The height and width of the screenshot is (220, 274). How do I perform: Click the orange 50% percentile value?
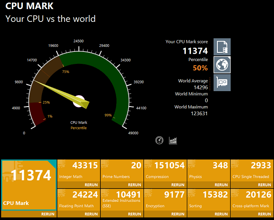pyautogui.click(x=200, y=68)
